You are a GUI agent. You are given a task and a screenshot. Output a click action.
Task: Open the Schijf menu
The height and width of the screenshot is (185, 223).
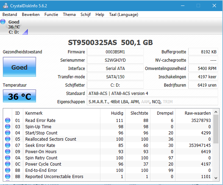[x=85, y=15]
